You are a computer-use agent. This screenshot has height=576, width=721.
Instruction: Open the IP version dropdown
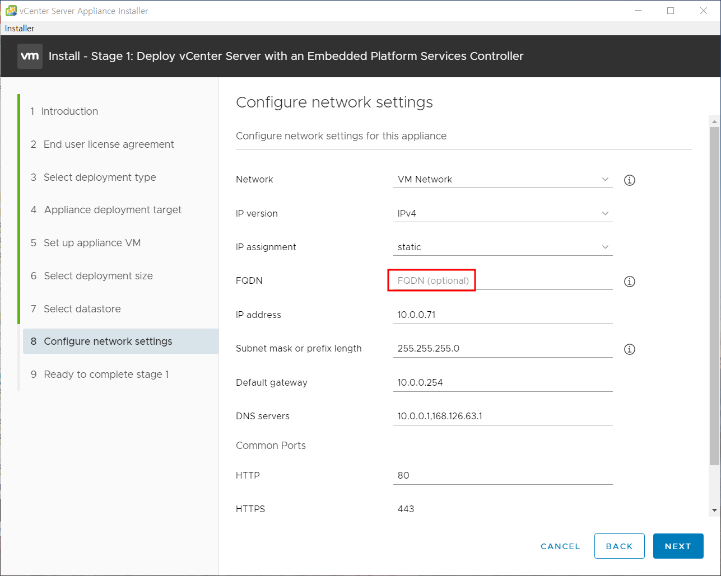(x=503, y=213)
